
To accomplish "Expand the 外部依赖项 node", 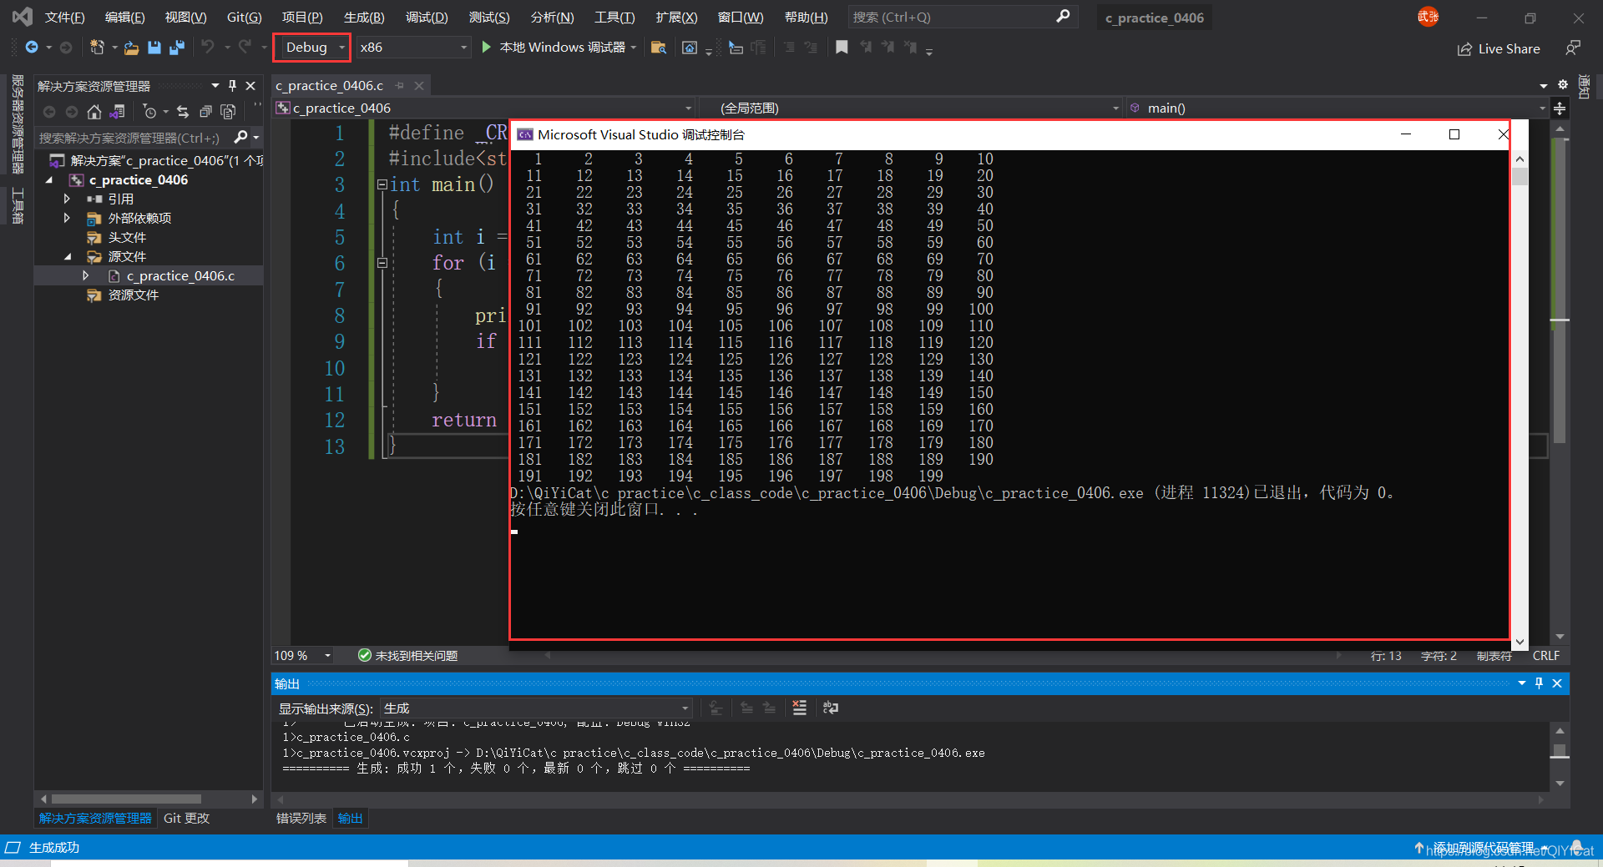I will (x=67, y=218).
